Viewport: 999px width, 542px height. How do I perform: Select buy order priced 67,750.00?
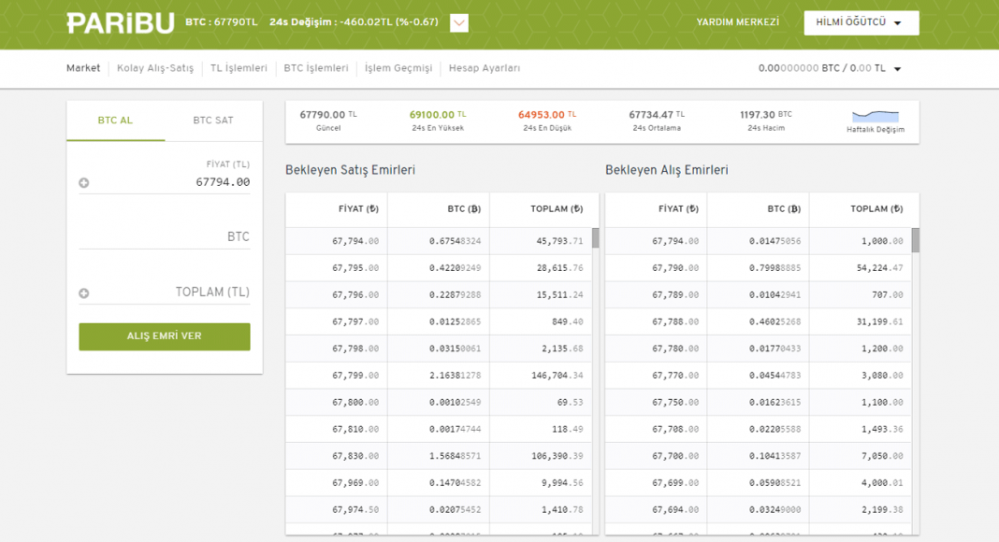click(759, 403)
